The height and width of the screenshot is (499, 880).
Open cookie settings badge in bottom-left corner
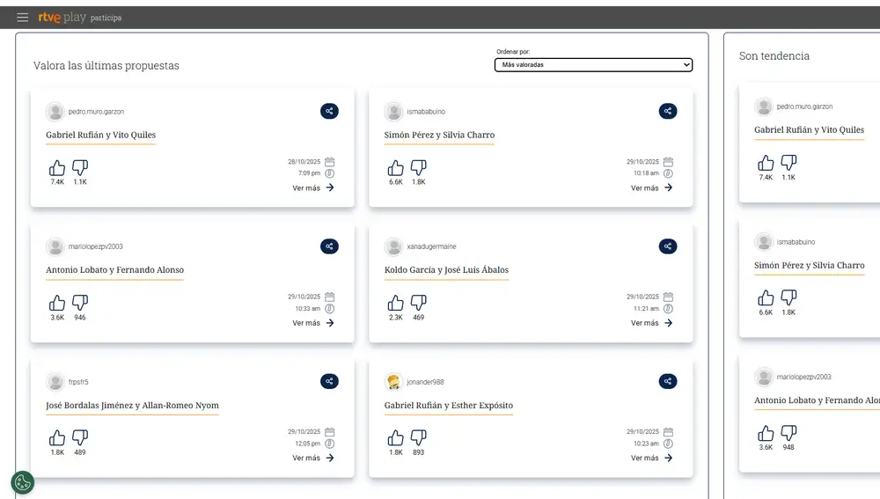[x=23, y=482]
